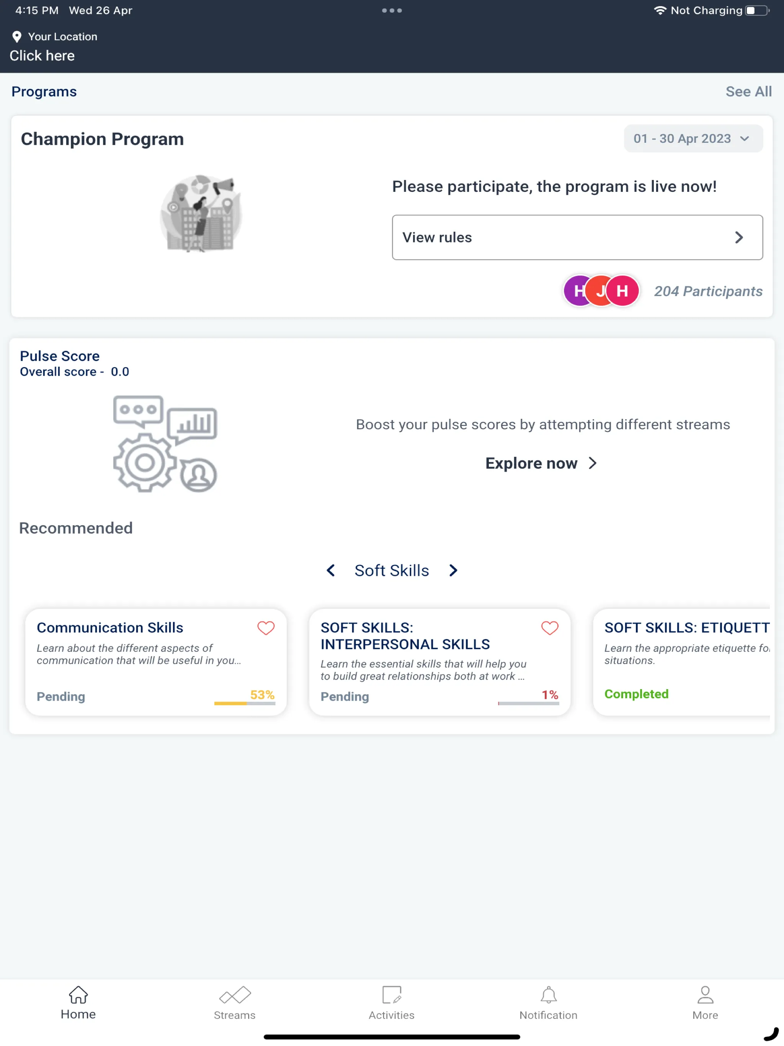This screenshot has width=784, height=1046.
Task: Click the 204 Participants profile icons
Action: [601, 291]
